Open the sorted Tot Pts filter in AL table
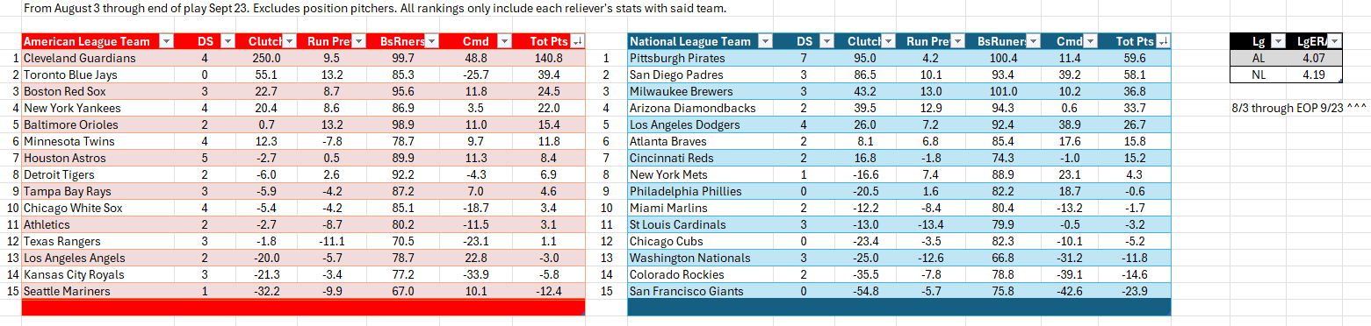This screenshot has width=1371, height=326. point(577,41)
